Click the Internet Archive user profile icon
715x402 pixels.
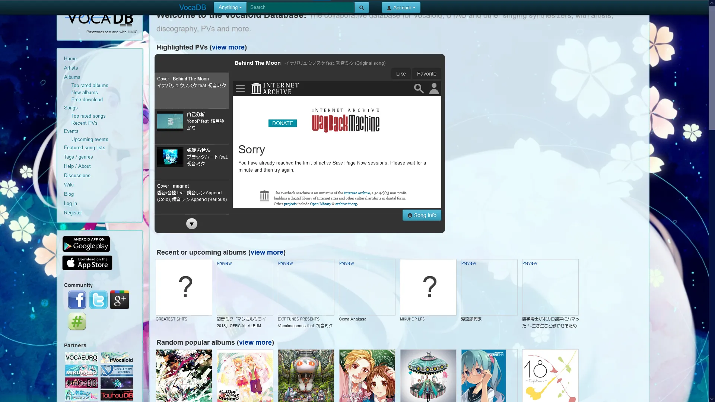434,89
